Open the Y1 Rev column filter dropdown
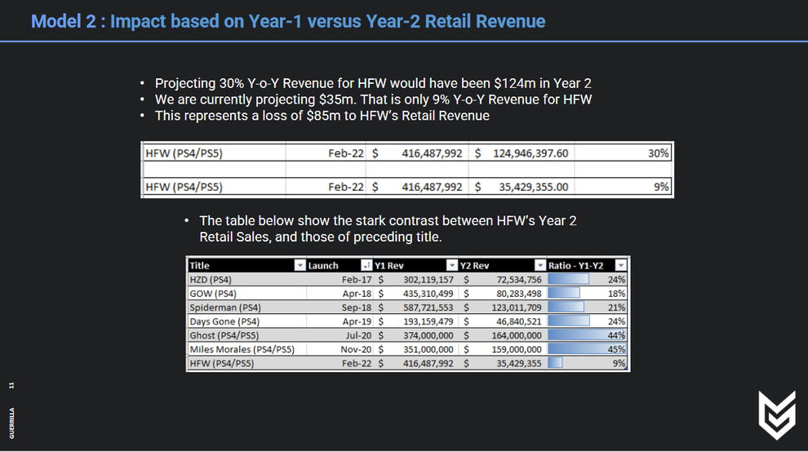 point(451,265)
